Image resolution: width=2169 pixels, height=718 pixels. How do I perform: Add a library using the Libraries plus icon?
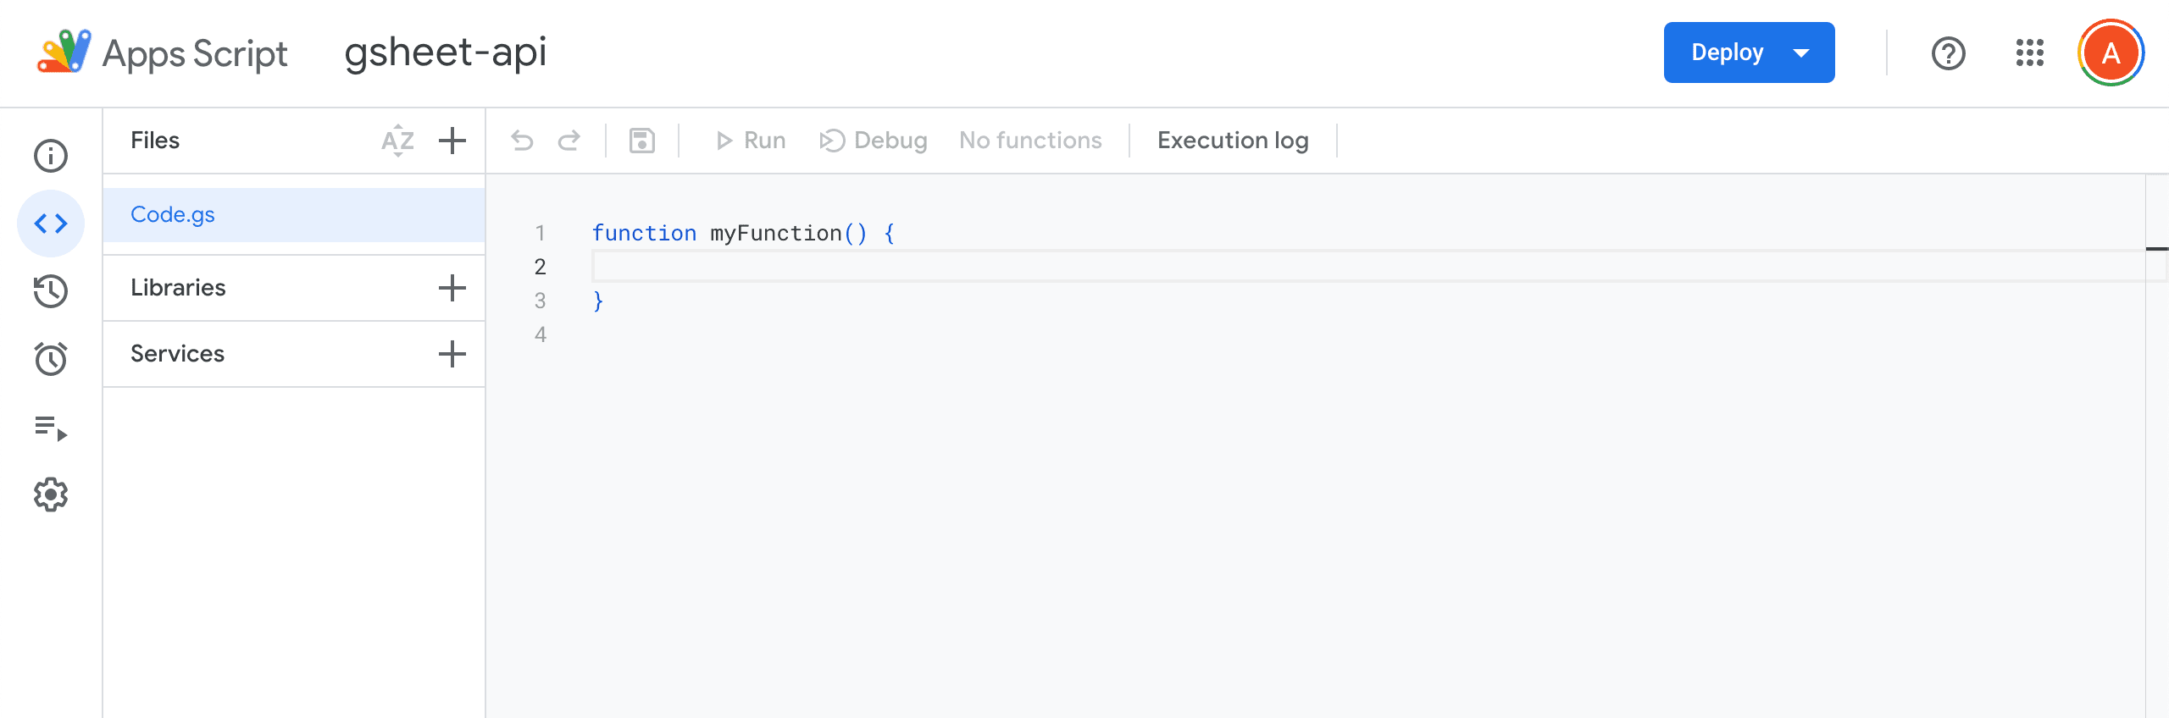coord(452,288)
